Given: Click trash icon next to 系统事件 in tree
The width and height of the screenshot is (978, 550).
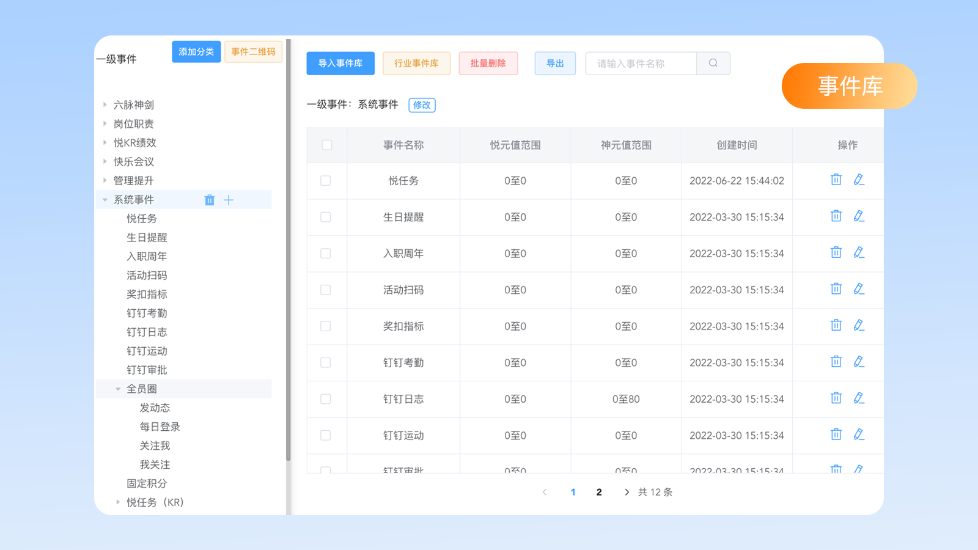Looking at the screenshot, I should coord(210,200).
